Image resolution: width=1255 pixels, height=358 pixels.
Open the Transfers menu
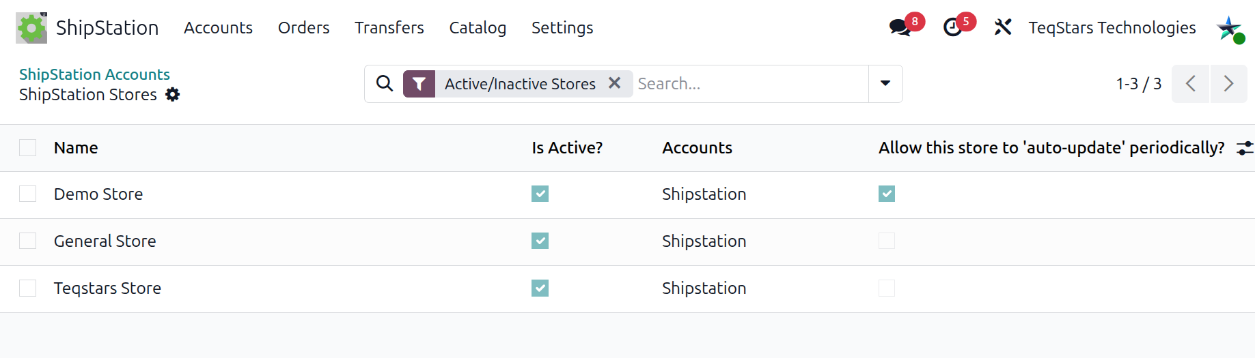point(389,28)
